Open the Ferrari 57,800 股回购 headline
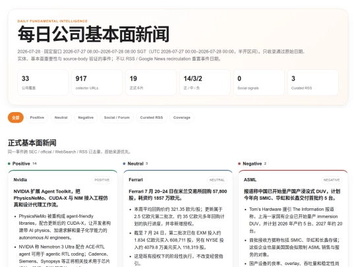This screenshot has height=267, width=356. (178, 194)
